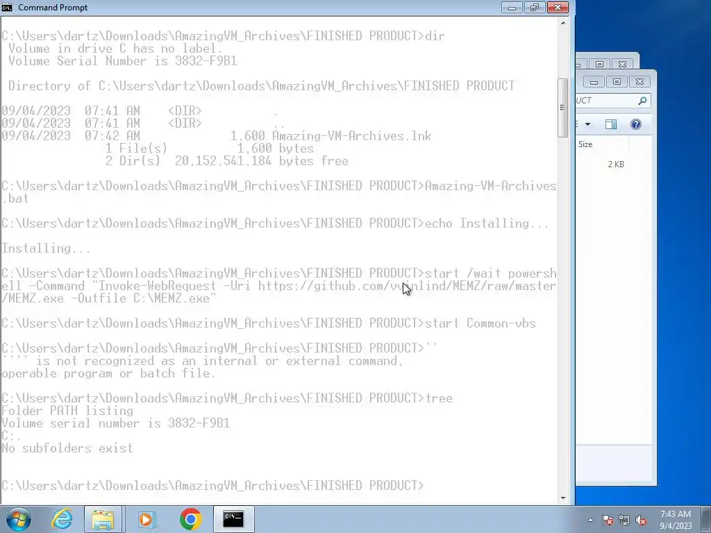Open the clock showing 7:43 AM
Viewport: 711px width, 533px height.
point(675,520)
